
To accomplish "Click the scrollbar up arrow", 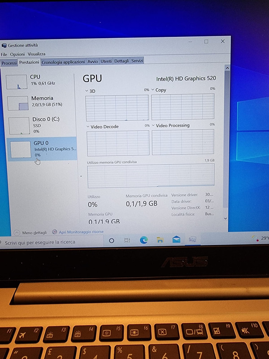I will click(x=227, y=68).
